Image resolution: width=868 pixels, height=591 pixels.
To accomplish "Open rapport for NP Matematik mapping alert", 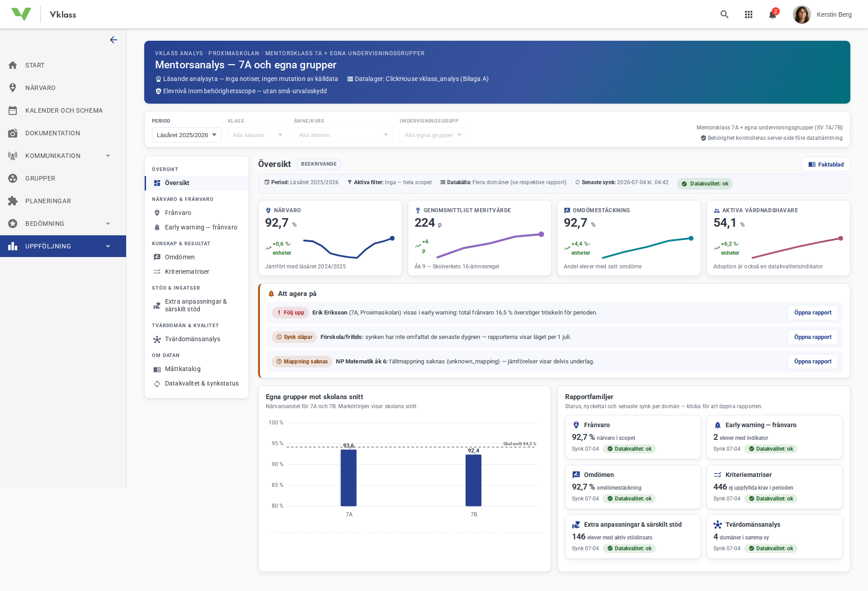I will [x=812, y=362].
